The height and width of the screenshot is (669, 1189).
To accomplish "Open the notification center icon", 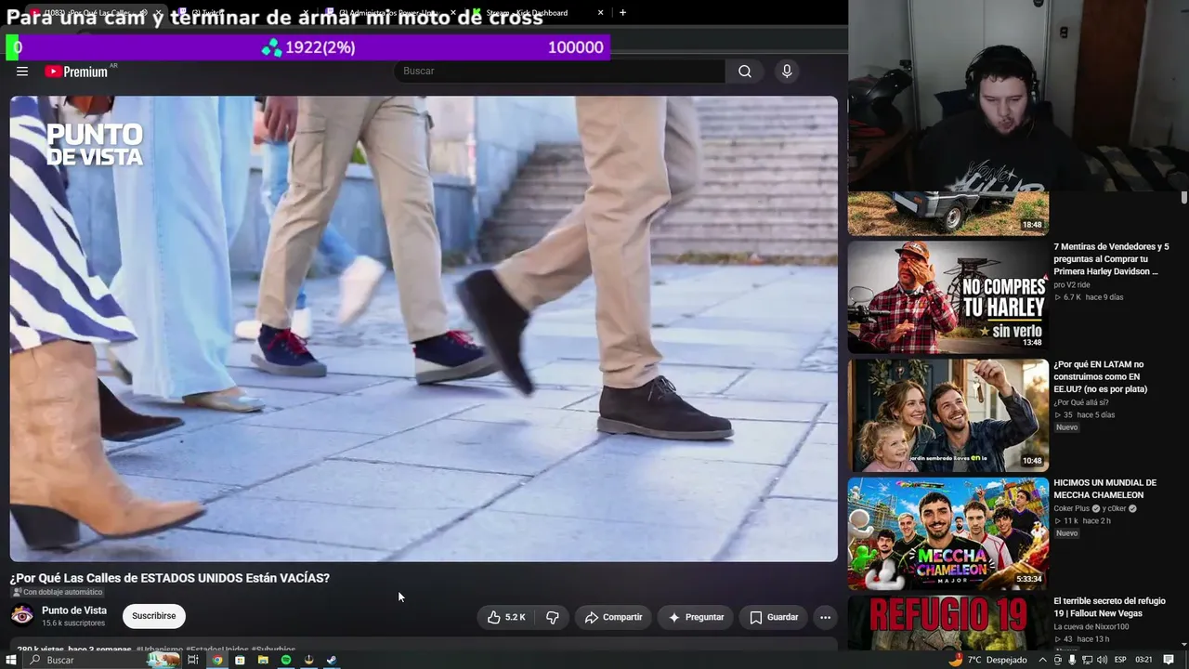I will 1169,660.
